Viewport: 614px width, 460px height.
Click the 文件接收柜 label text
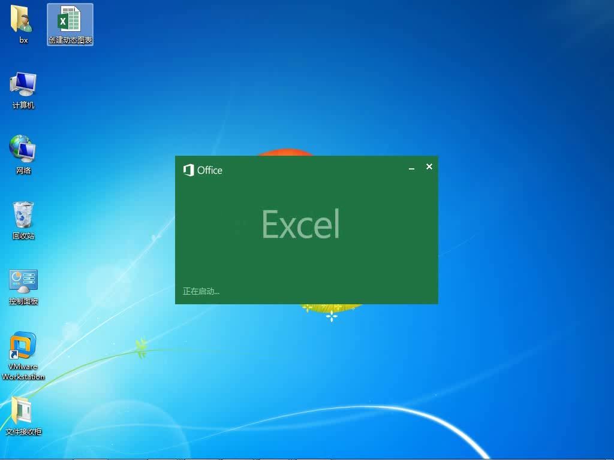tap(23, 431)
